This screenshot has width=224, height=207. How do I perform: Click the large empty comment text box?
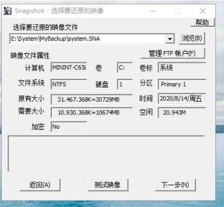click(106, 154)
